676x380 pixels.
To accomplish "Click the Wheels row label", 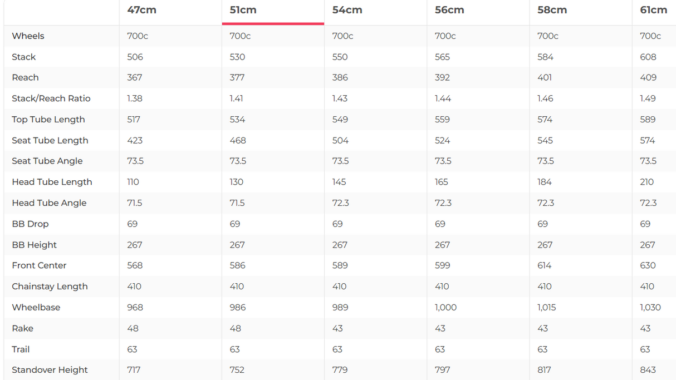I will pyautogui.click(x=28, y=36).
